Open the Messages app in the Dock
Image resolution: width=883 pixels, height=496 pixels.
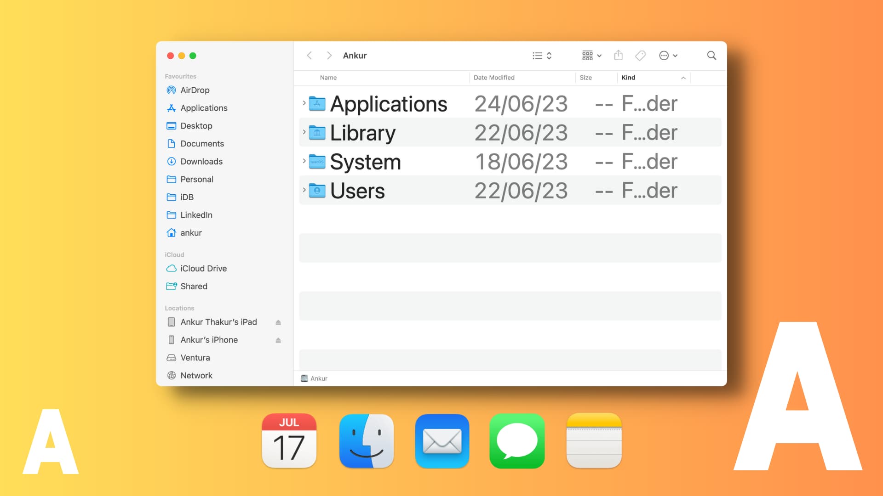(x=517, y=441)
